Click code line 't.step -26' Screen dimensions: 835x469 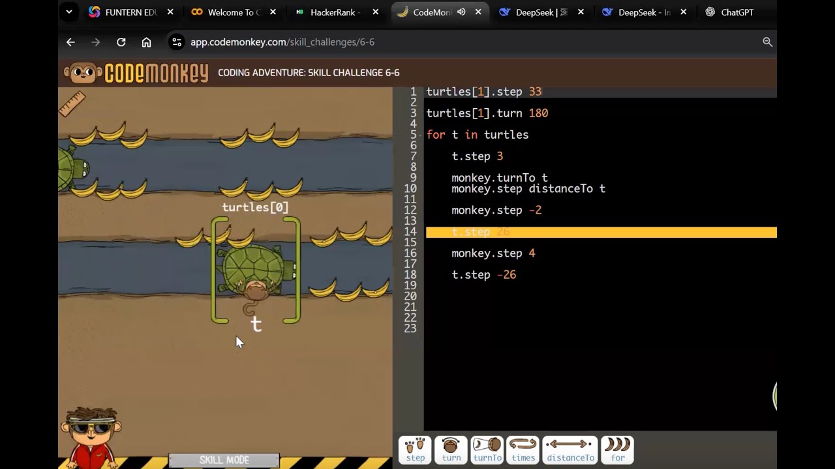(484, 275)
